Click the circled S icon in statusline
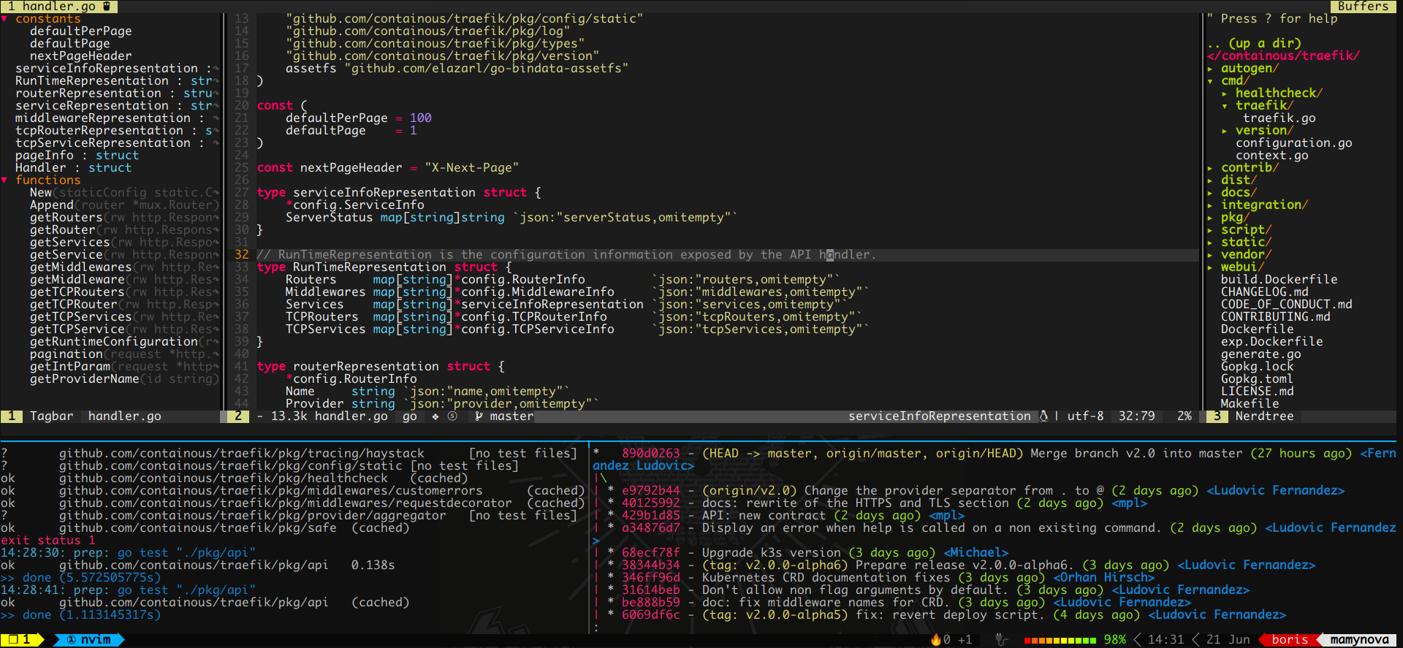The height and width of the screenshot is (648, 1403). tap(452, 416)
